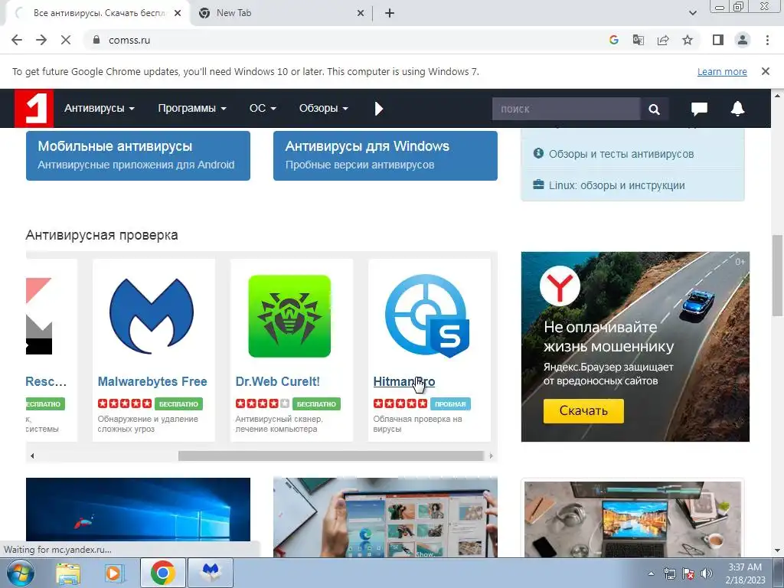The image size is (784, 588).
Task: Click the comss.ru address bar
Action: pos(345,40)
